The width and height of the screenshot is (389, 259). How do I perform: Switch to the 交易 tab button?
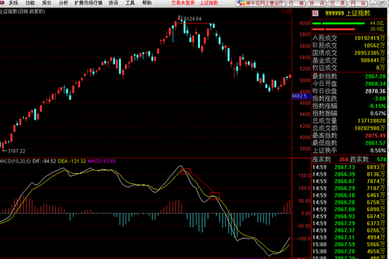pos(337,3)
